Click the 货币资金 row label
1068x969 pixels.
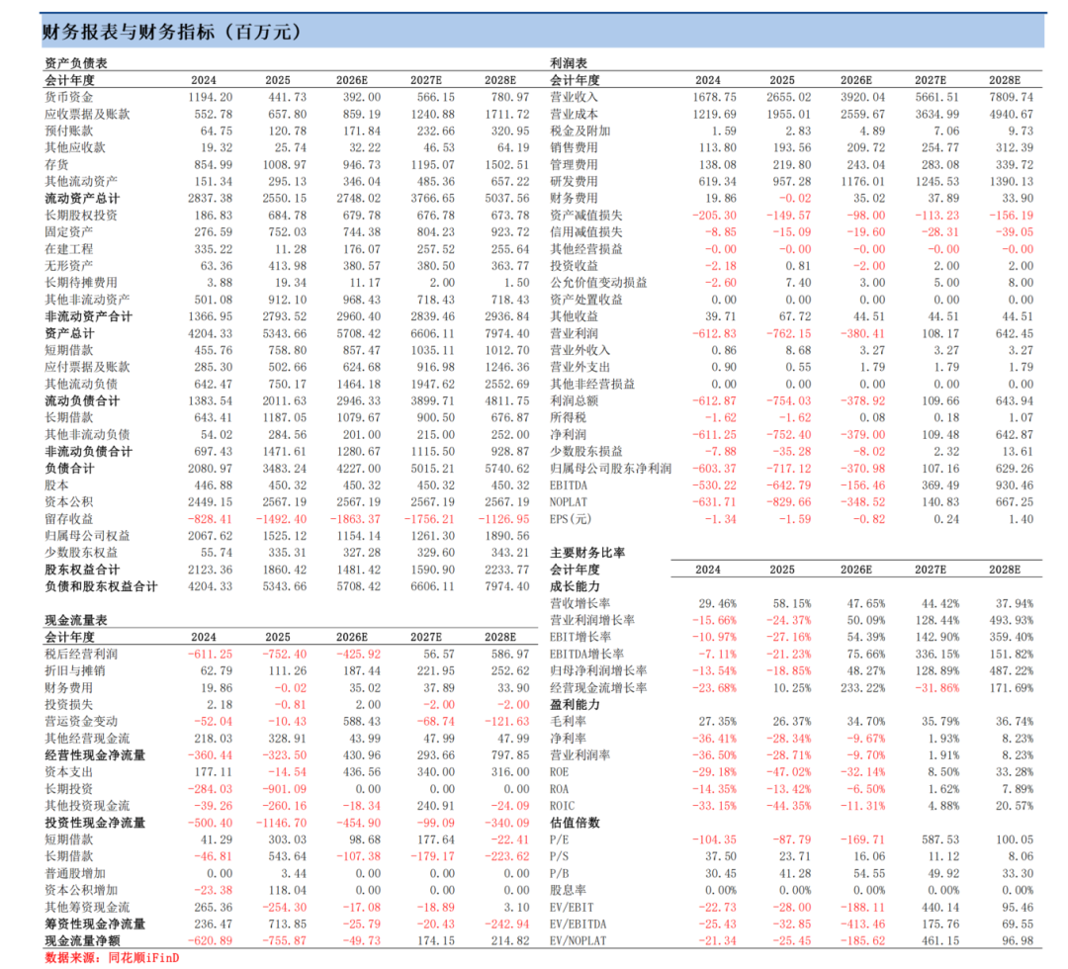click(69, 97)
